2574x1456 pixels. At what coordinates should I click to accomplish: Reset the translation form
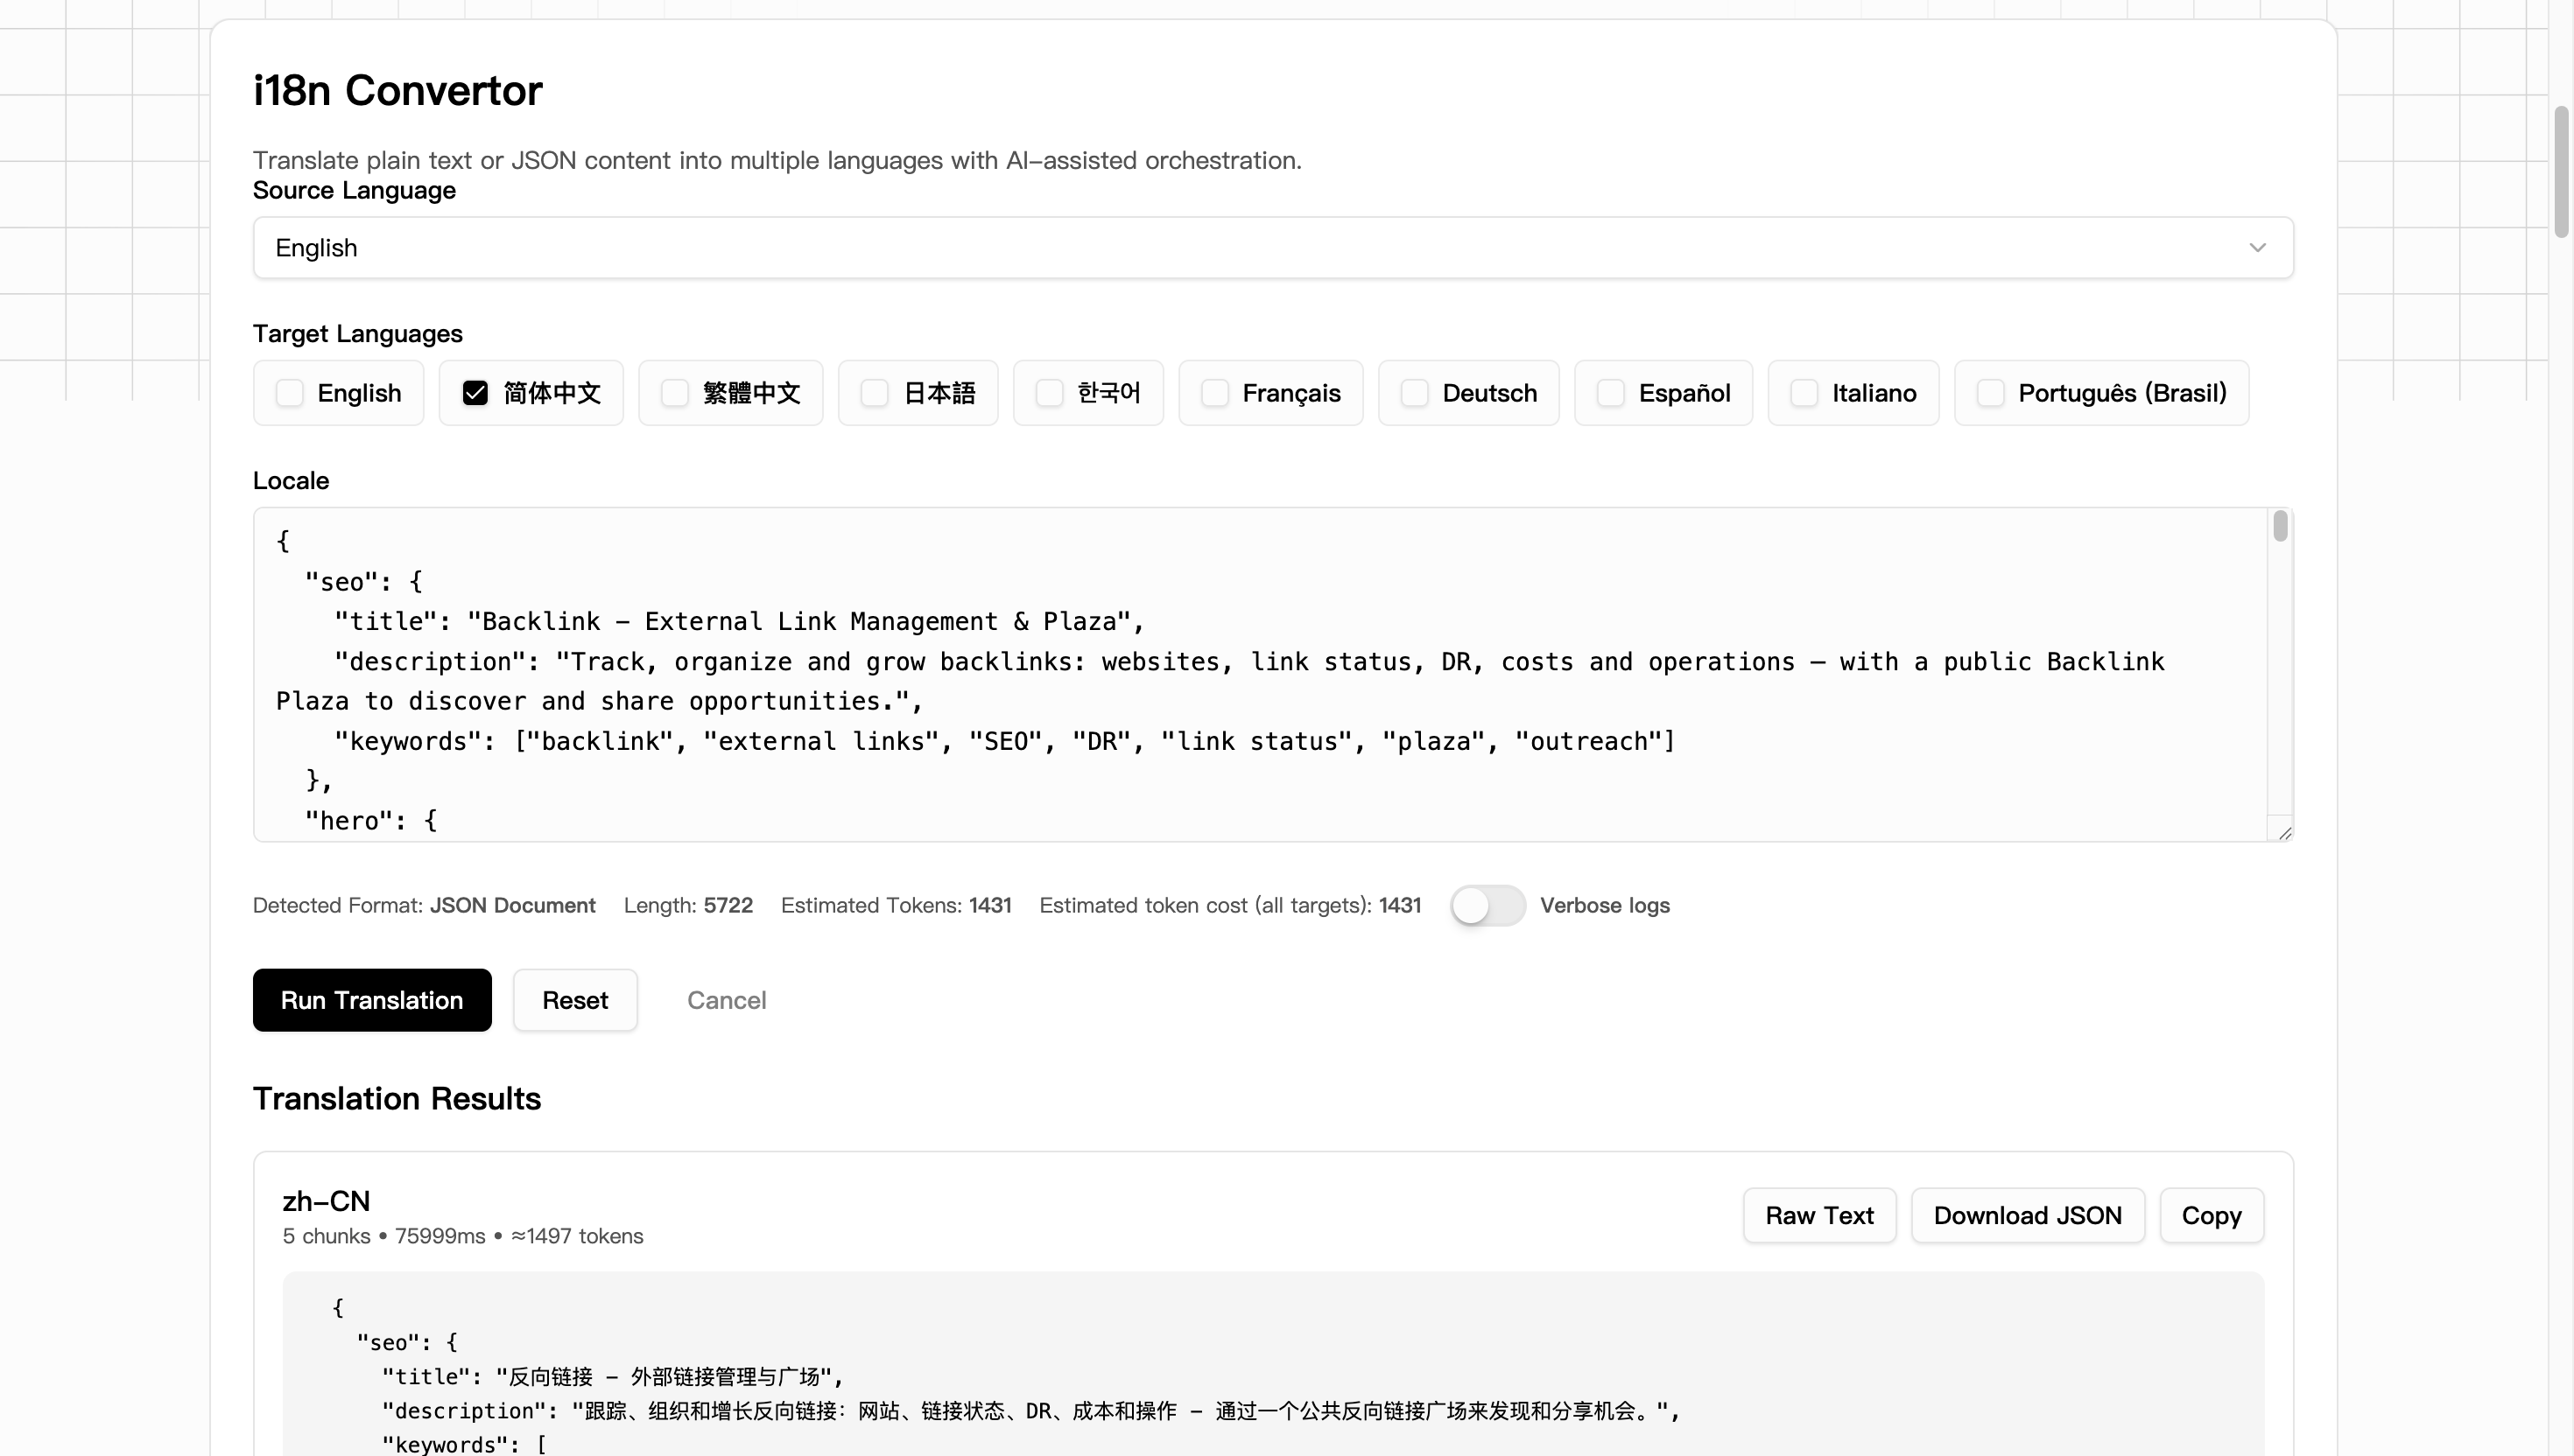(574, 999)
